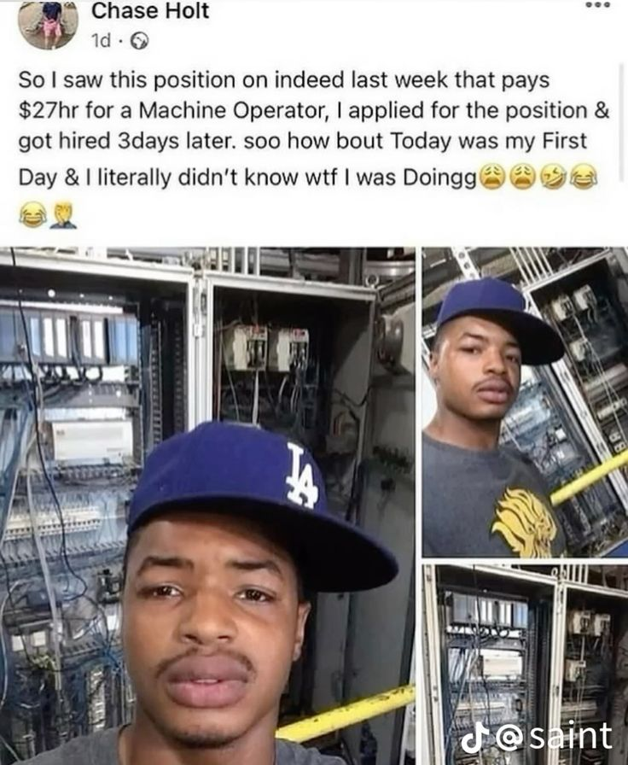Image resolution: width=628 pixels, height=765 pixels.
Task: Open Chase Holt's profile picture
Action: coord(48,23)
